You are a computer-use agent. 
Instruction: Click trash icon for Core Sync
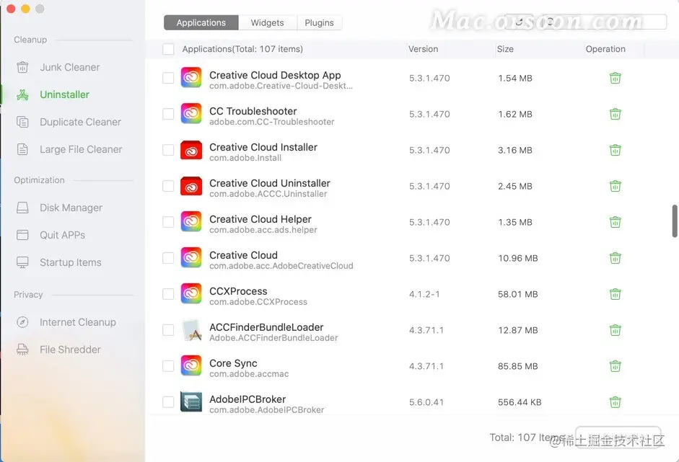[616, 366]
